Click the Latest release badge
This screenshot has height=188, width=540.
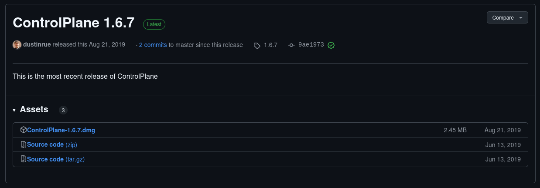(x=154, y=24)
